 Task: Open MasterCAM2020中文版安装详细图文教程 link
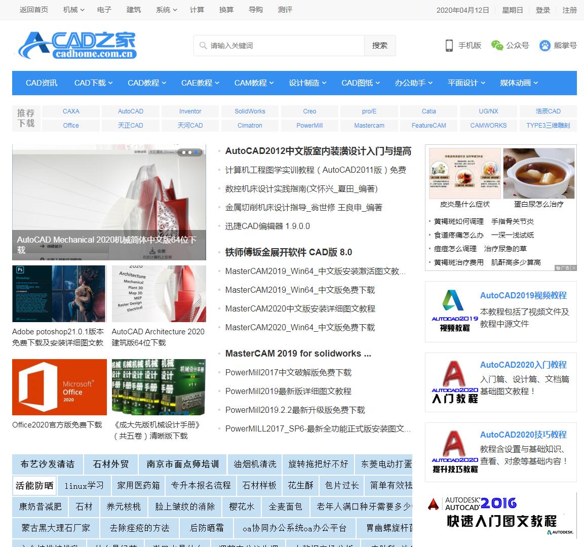(x=300, y=308)
